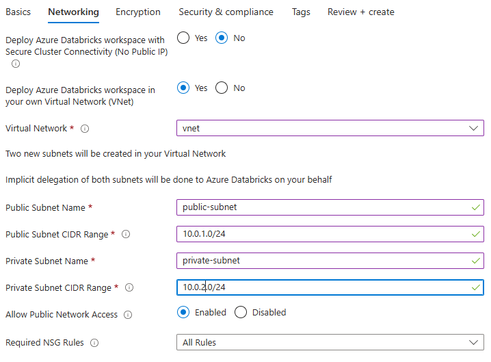Click info icon beside Virtual Network label

[85, 129]
